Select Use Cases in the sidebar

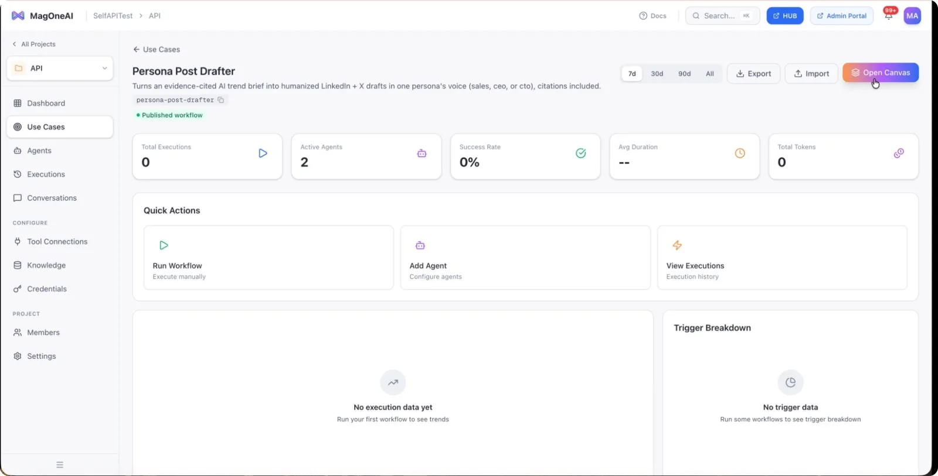coord(60,127)
